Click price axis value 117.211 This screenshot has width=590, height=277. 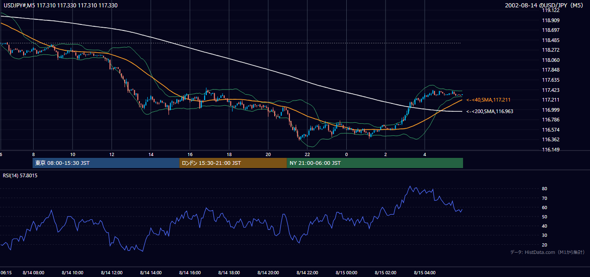click(551, 100)
